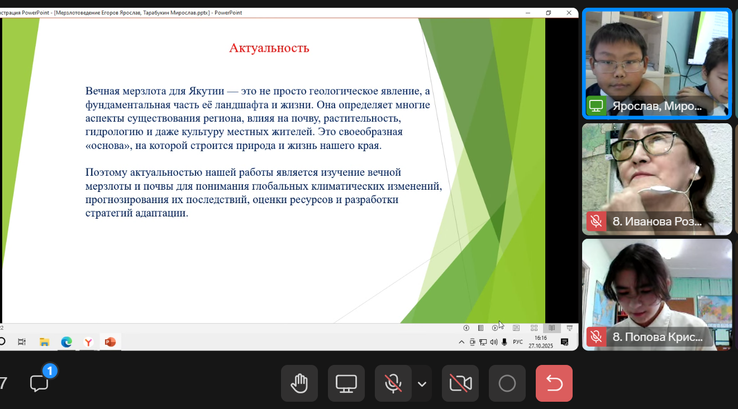Leave the call with red button
This screenshot has height=409, width=738.
(x=554, y=383)
